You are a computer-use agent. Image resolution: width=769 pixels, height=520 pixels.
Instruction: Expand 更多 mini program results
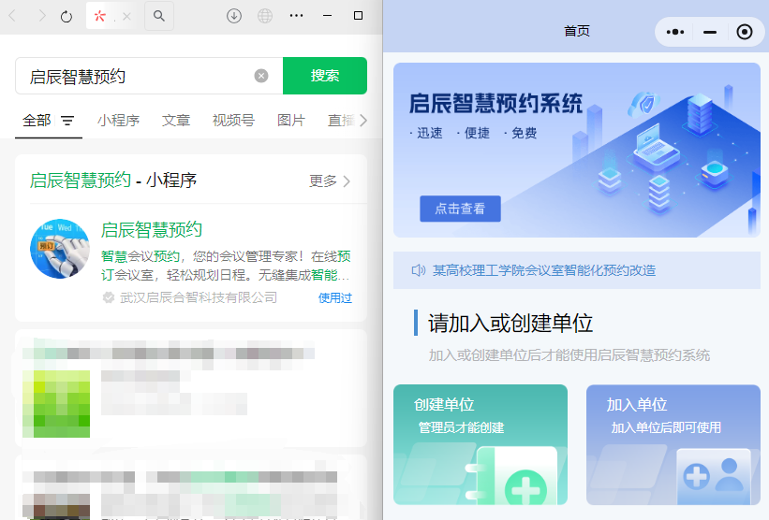pyautogui.click(x=330, y=181)
